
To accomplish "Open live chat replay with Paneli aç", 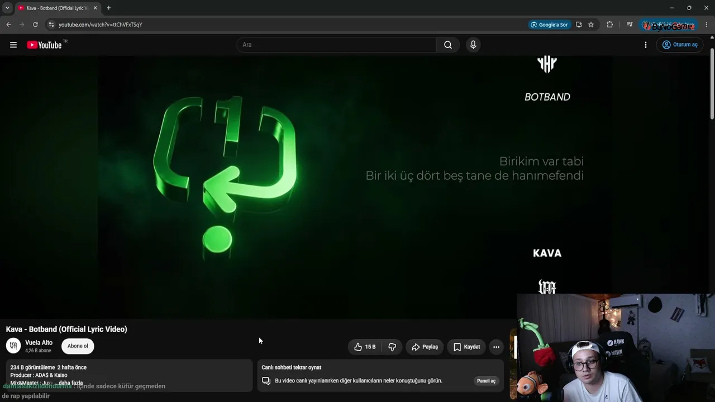I will [x=486, y=381].
